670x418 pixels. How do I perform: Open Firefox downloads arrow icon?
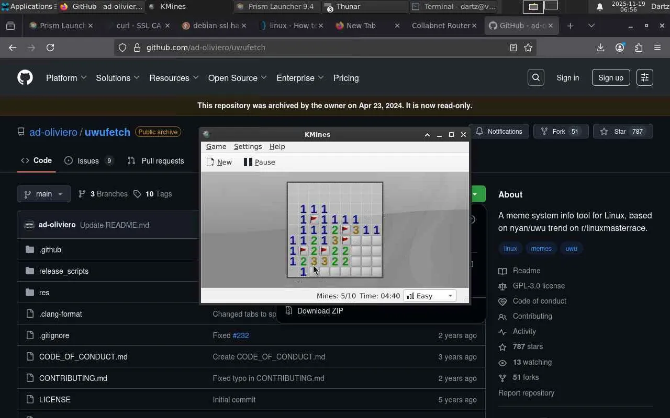(600, 48)
